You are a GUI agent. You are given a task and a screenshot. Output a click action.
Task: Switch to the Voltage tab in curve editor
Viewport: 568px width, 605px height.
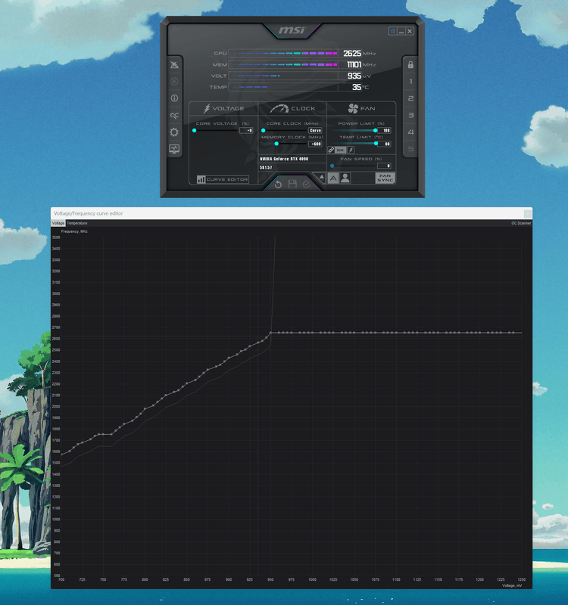pyautogui.click(x=58, y=223)
